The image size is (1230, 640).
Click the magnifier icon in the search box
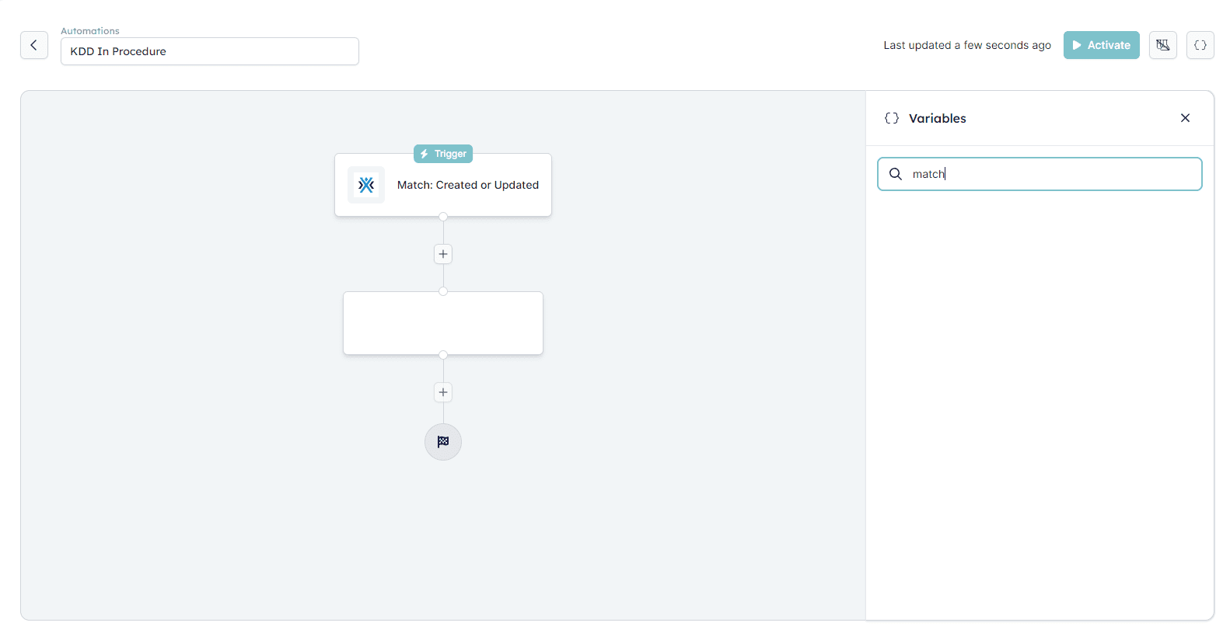pyautogui.click(x=896, y=174)
